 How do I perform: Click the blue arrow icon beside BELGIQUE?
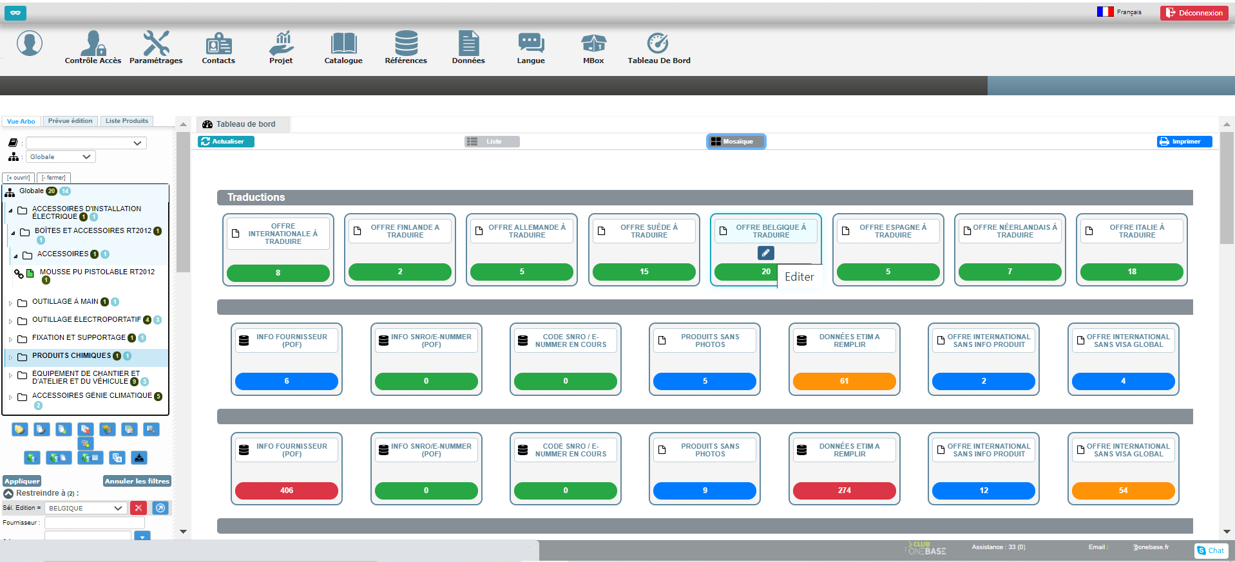160,508
